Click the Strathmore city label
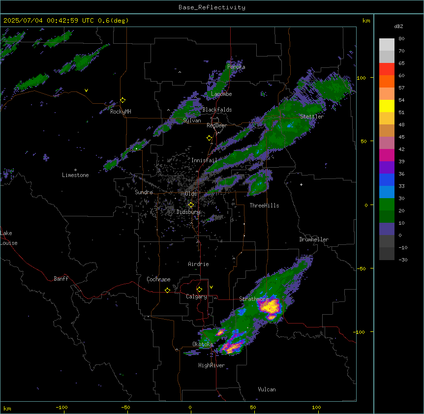 tap(254, 299)
